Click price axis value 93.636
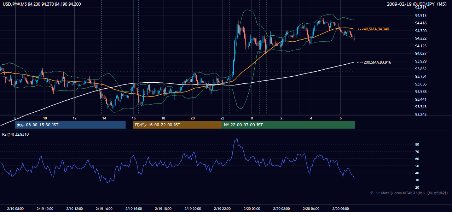This screenshot has height=212, width=452. (x=421, y=84)
